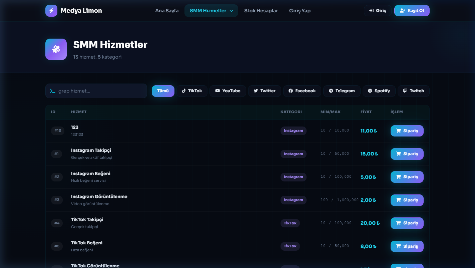Image resolution: width=475 pixels, height=268 pixels.
Task: Click the #4 ID badge
Action: coord(57,223)
